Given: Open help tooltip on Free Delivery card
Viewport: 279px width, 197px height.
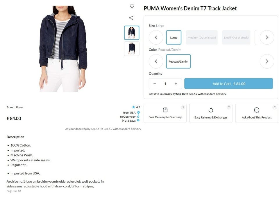Looking at the screenshot, I should 183,107.
